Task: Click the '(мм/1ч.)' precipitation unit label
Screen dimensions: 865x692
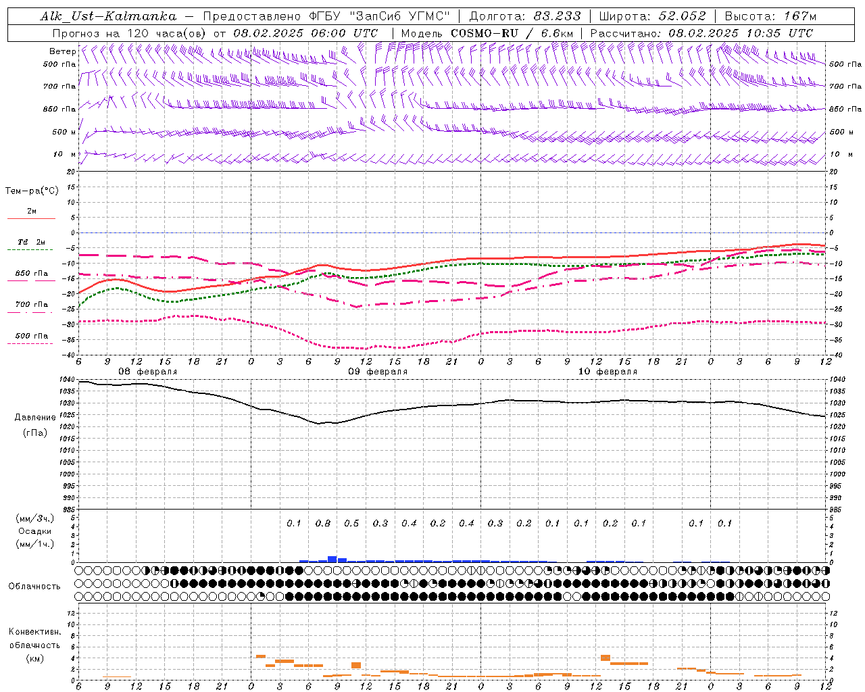Action: click(x=35, y=544)
